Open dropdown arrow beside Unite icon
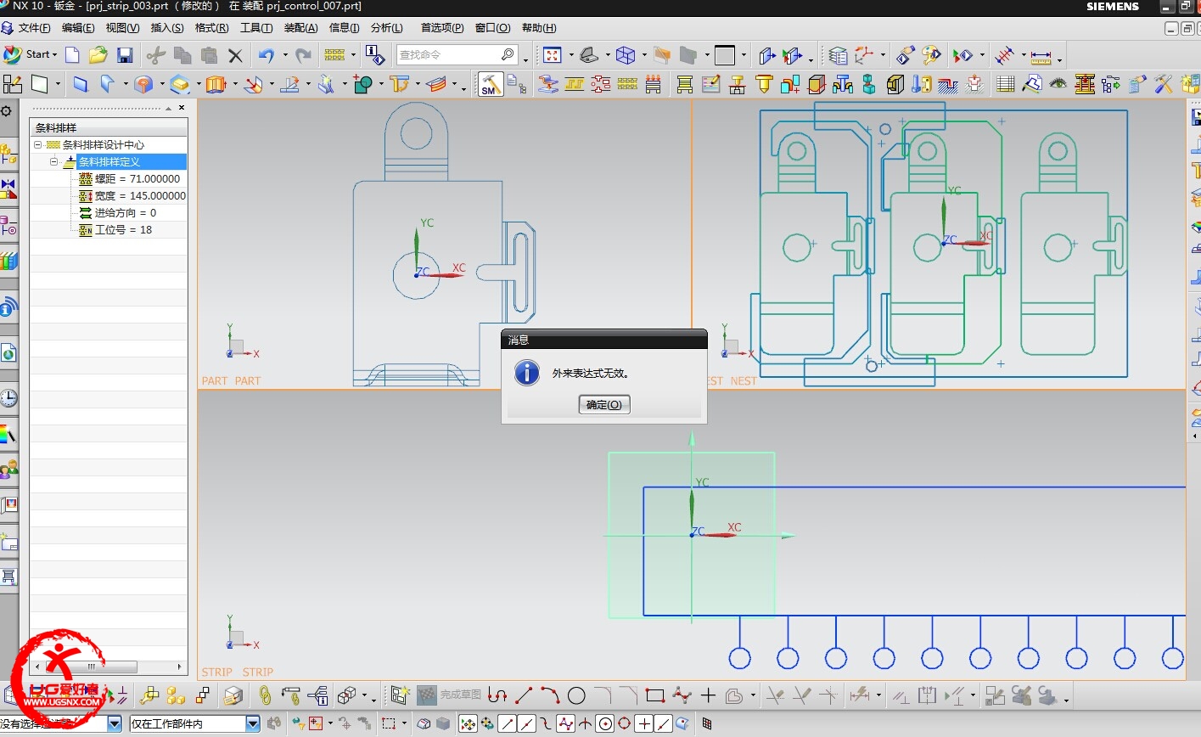This screenshot has height=737, width=1201. coord(381,85)
